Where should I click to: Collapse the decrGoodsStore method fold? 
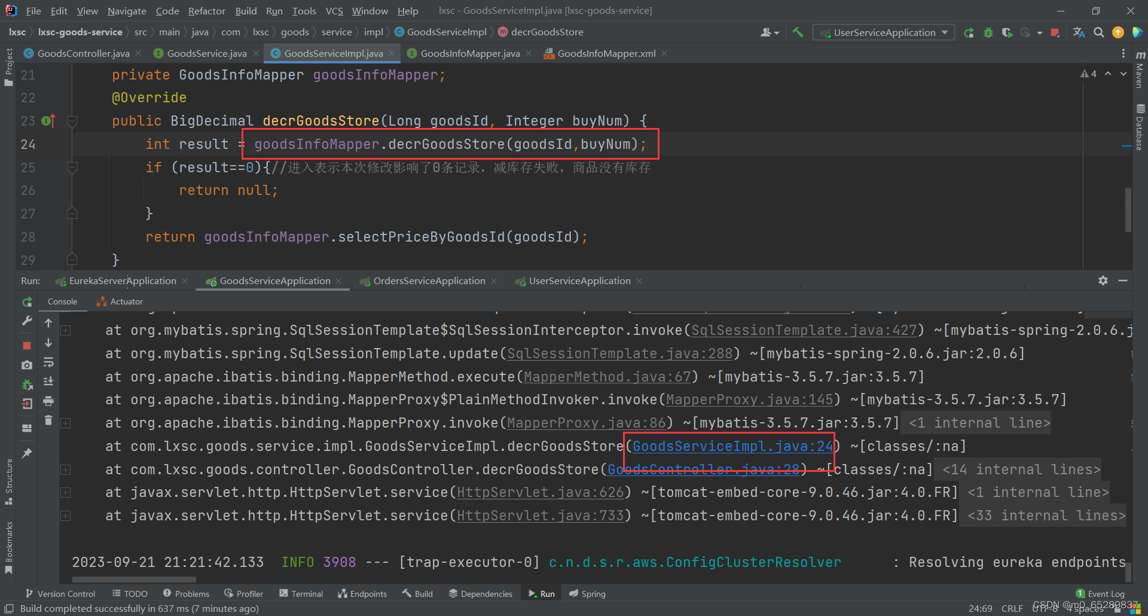click(72, 121)
